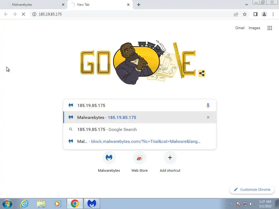
Task: Show hidden tray icons arrow
Action: (232, 204)
